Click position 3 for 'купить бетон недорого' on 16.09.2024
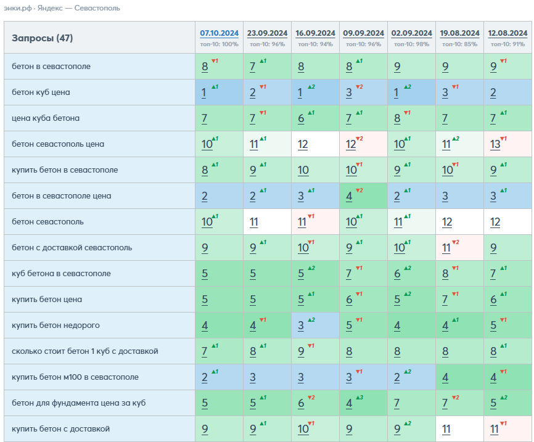The width and height of the screenshot is (534, 442). [x=301, y=325]
